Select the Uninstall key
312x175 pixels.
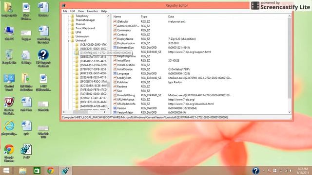(x=81, y=40)
